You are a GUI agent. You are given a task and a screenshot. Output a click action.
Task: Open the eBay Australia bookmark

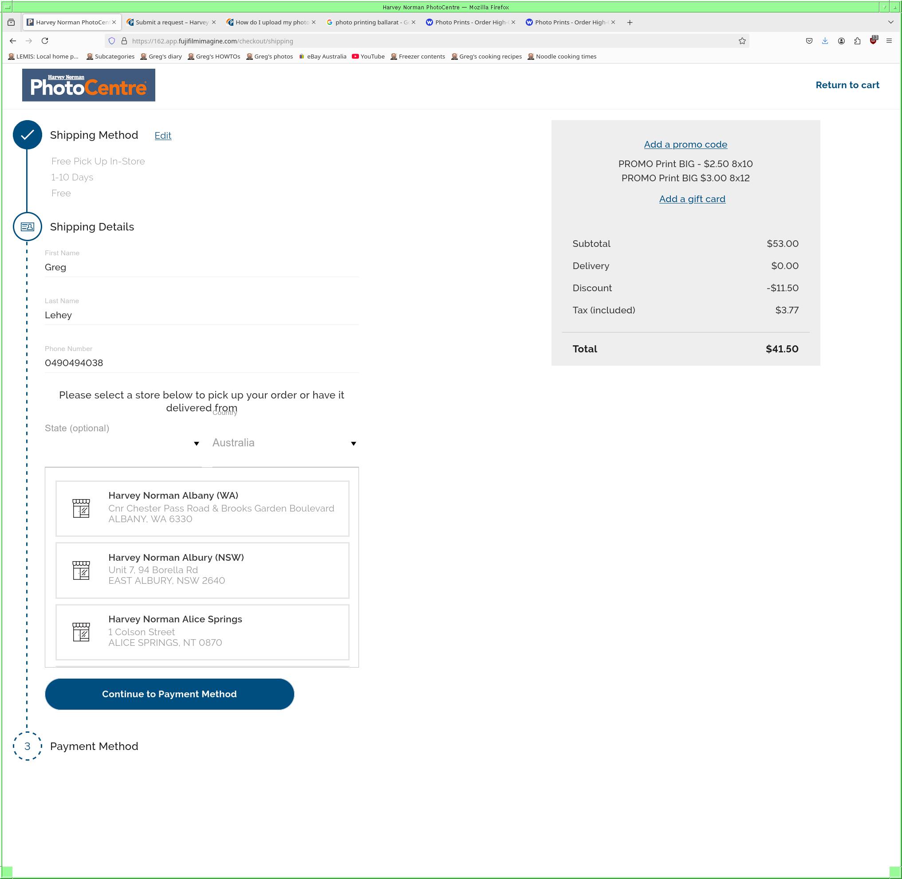[323, 56]
